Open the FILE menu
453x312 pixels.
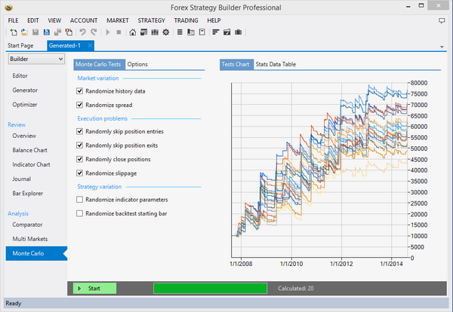click(x=13, y=20)
